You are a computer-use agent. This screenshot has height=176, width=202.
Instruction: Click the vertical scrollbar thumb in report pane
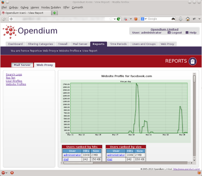194,79
